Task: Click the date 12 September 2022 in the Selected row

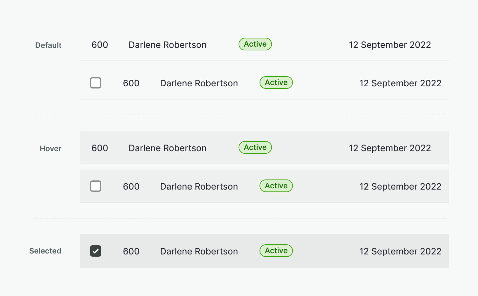Action: (400, 251)
